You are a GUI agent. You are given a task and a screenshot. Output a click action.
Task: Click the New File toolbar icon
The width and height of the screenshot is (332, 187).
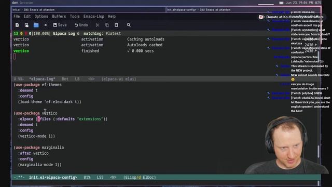point(17,25)
